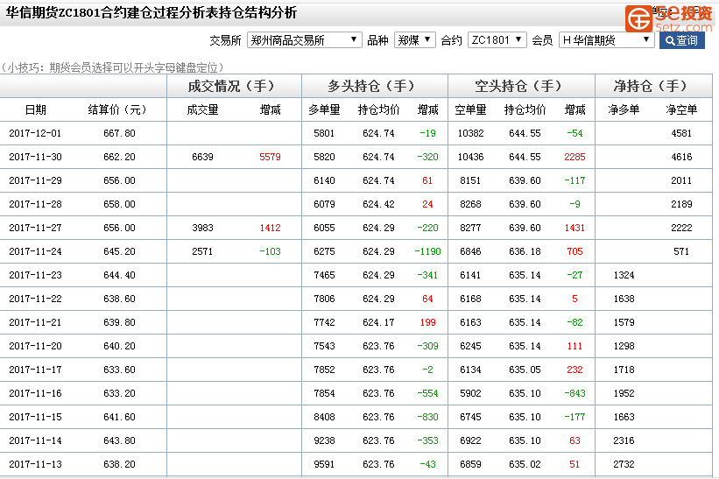Screen dimensions: 719x479
Task: Click short average price 635.02
Action: click(525, 464)
